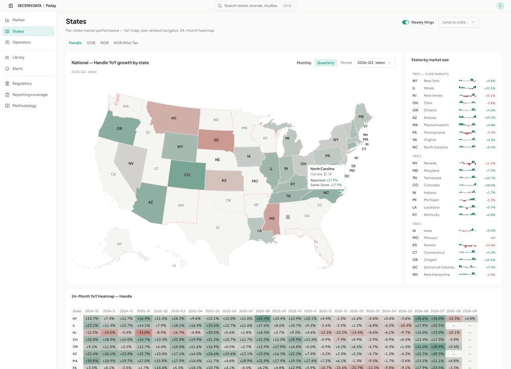Open Reporting coverage in the sidebar
This screenshot has width=511, height=369.
28,95
